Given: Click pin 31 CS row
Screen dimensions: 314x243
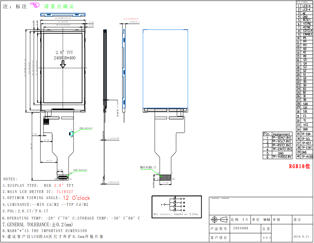Looking at the screenshot, I should click(x=304, y=116).
